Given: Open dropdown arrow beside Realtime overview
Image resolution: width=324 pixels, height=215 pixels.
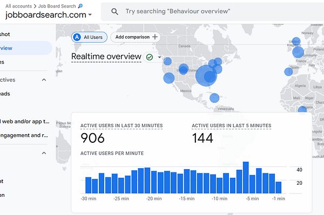Looking at the screenshot, I should pyautogui.click(x=159, y=57).
